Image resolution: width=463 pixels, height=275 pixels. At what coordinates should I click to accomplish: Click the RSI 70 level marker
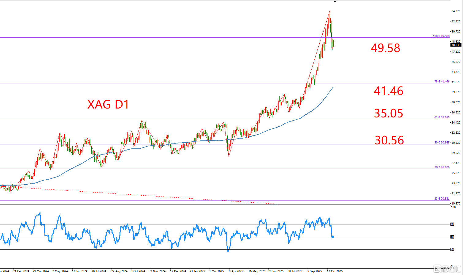(452, 224)
